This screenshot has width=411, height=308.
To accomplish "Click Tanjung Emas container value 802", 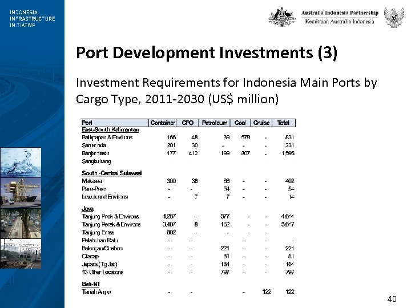I will [x=171, y=233].
